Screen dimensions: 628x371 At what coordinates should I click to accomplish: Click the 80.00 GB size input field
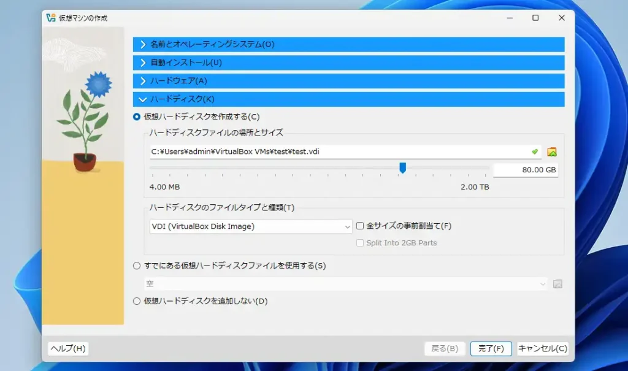coord(526,169)
